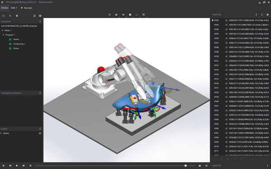The image size is (271, 169).
Task: Open Point list settings gear
Action: coord(267,15)
